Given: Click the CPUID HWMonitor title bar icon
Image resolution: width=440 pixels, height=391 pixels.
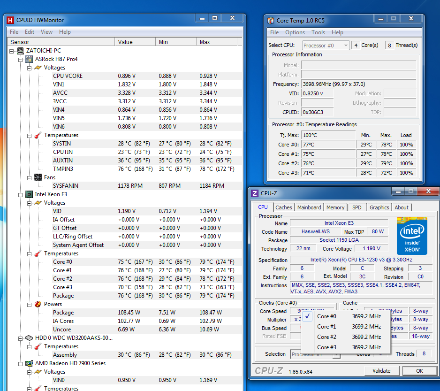Looking at the screenshot, I should click(x=10, y=20).
